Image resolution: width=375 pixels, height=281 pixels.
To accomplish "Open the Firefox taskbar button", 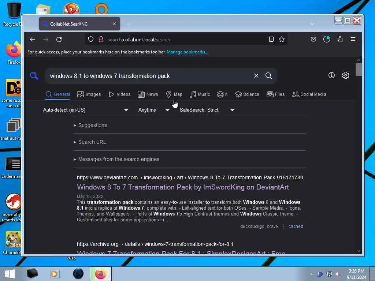I will click(x=101, y=274).
